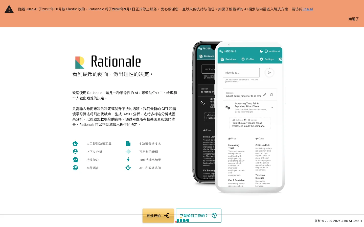Click the large Rationale title text
Viewport: 364px width, 227px height.
coord(116,62)
